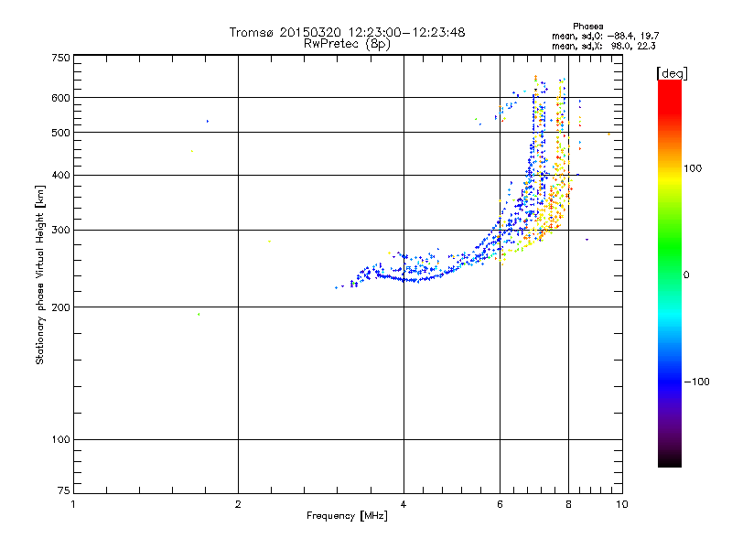Click the 'RwPretec (8p)' subtitle
Screen dimensions: 732x549
(347, 44)
